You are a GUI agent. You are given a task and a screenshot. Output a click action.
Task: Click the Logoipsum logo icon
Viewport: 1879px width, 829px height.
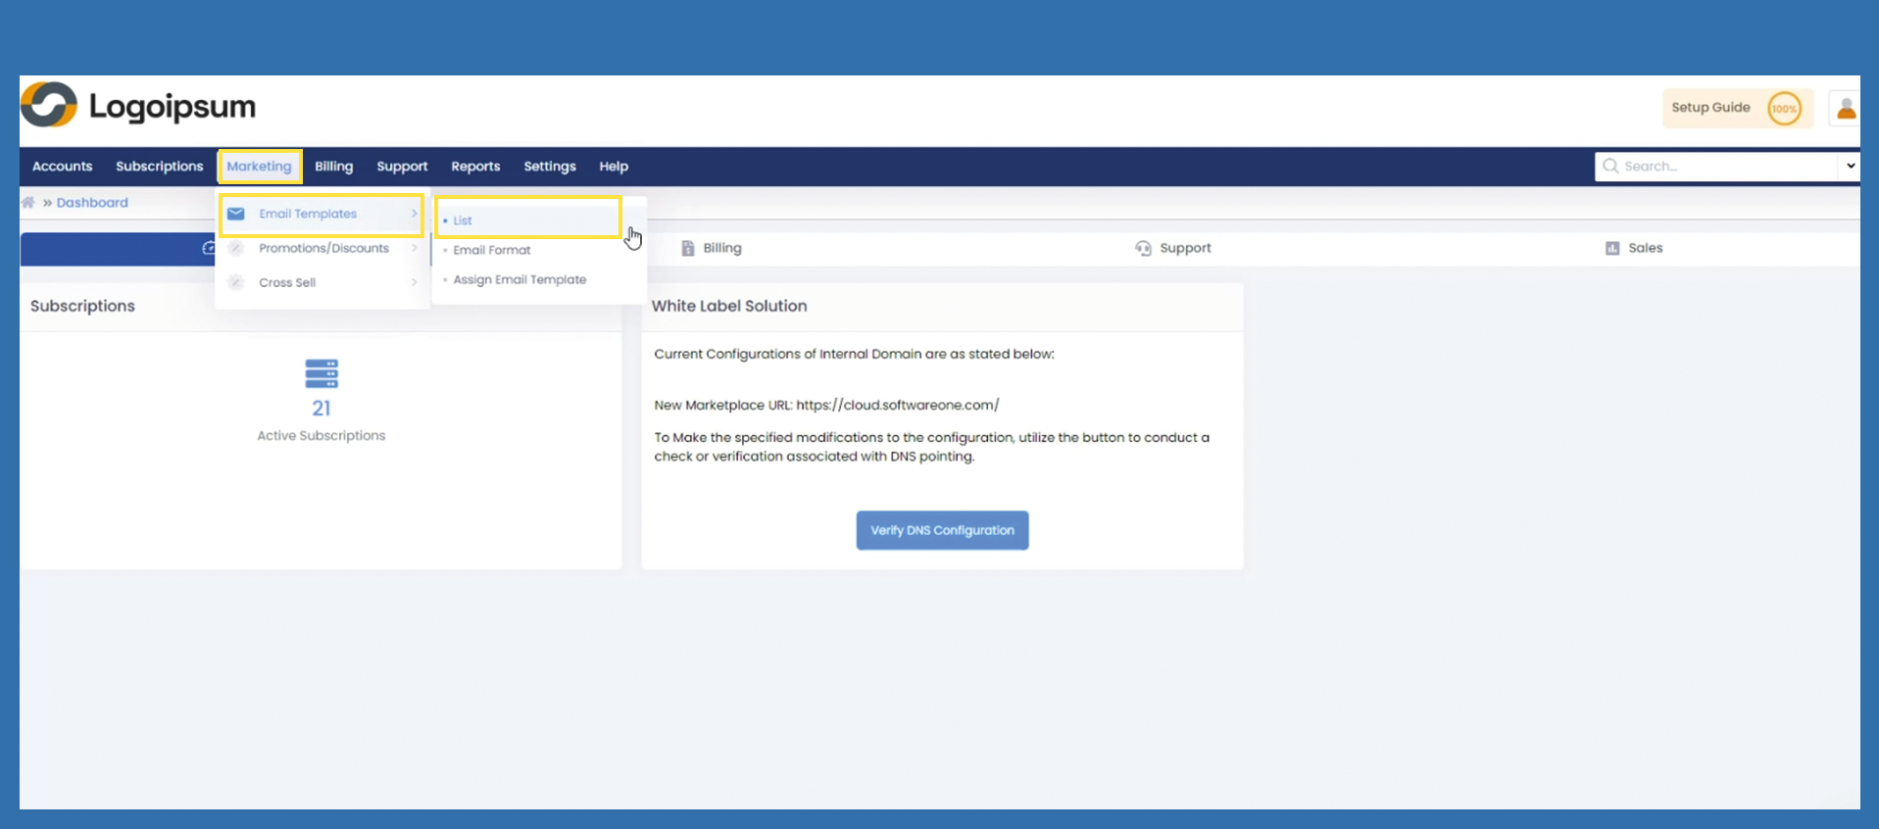[49, 105]
